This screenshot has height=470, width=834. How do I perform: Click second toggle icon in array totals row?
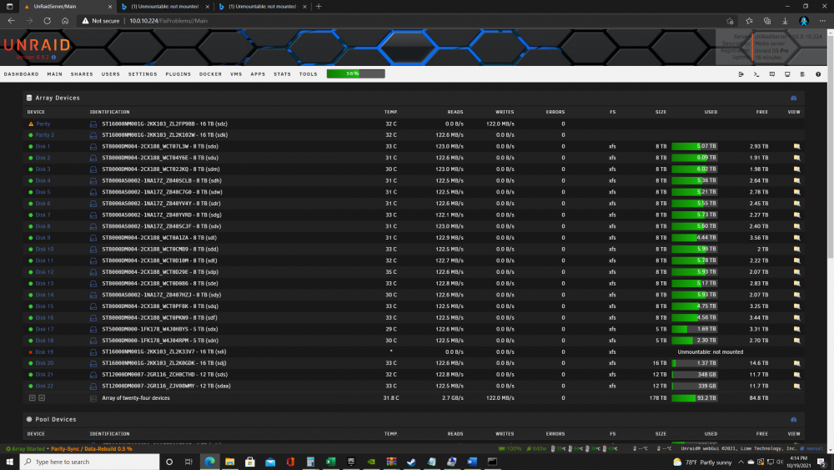tap(42, 398)
